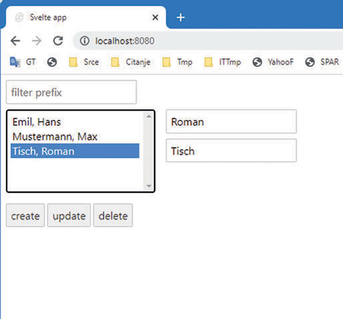The width and height of the screenshot is (343, 319).
Task: Reload the page with refresh icon
Action: pyautogui.click(x=58, y=41)
